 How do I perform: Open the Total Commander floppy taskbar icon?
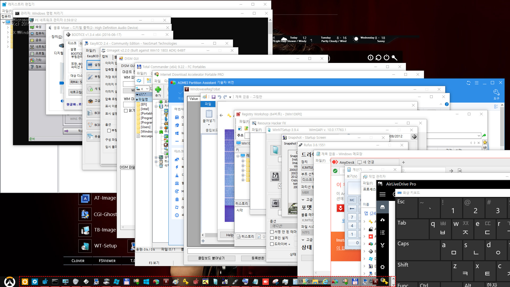[x=126, y=282]
